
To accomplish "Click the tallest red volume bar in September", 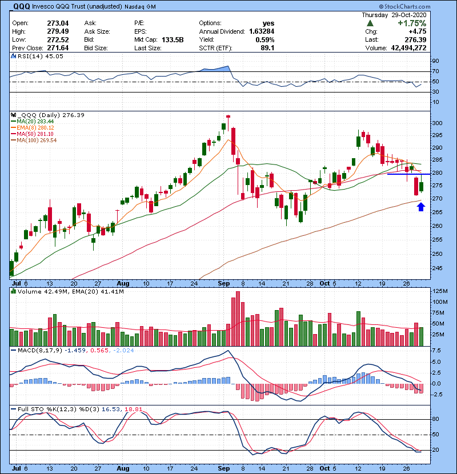I will tap(238, 319).
